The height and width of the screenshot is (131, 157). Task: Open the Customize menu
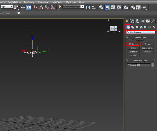click(43, 2)
